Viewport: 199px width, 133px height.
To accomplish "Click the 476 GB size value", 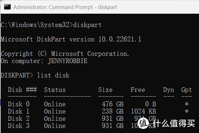I will [x=113, y=104].
